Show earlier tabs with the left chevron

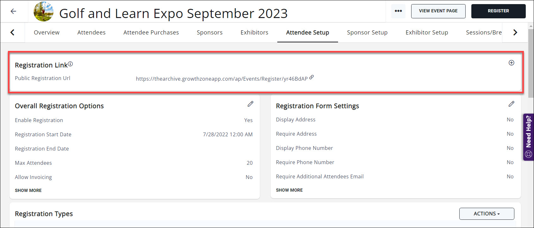[x=12, y=32]
